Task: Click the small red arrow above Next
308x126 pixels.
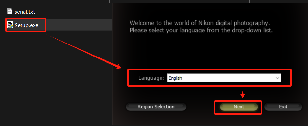Action: pyautogui.click(x=243, y=94)
